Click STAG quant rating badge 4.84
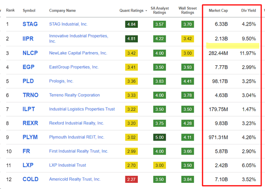This screenshot has width=265, height=189. tap(132, 24)
